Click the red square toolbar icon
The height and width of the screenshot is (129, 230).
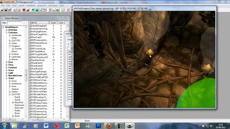[x=24, y=10]
